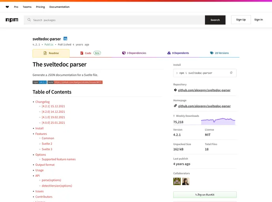
Task: Click the weekly downloads sparkline chart
Action: [218, 121]
